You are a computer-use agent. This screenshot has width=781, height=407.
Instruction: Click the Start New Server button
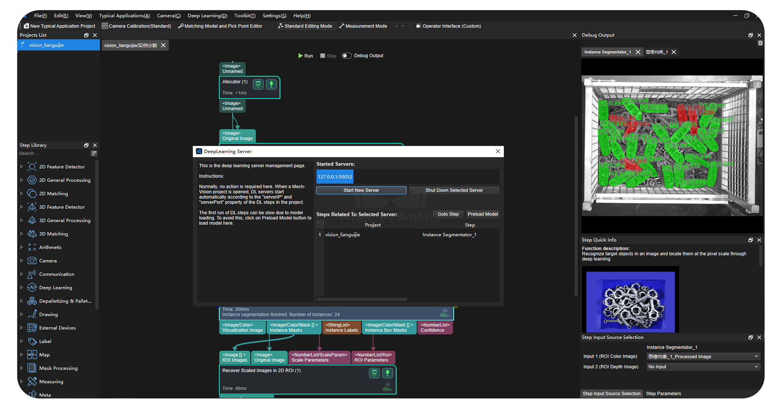(361, 190)
